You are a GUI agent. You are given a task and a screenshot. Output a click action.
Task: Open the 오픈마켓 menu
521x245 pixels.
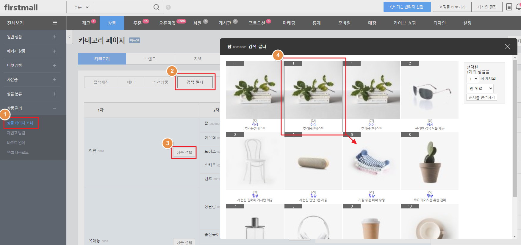(168, 23)
